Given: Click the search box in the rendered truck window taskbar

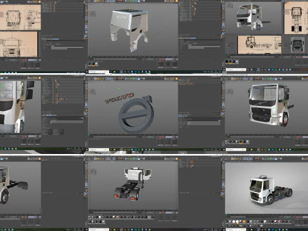Looking at the screenshot, I should point(236,230).
